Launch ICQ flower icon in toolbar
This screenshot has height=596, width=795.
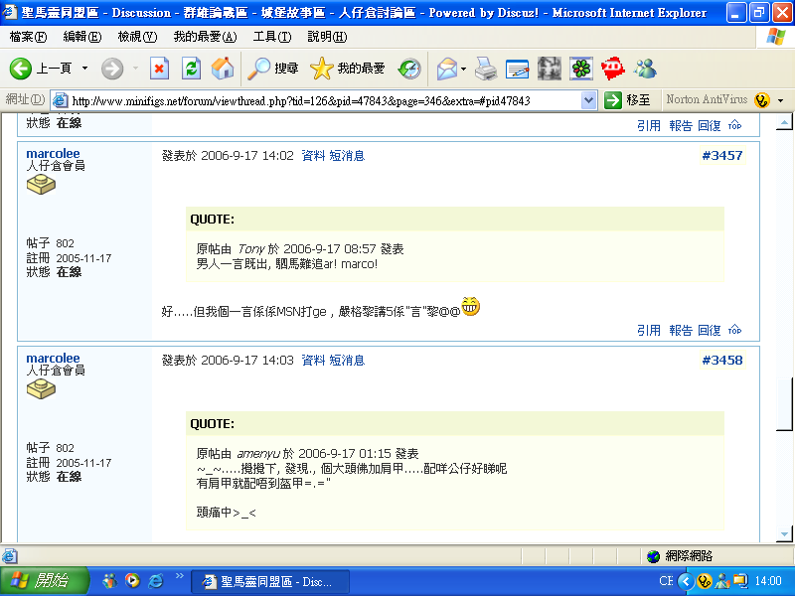click(x=581, y=69)
